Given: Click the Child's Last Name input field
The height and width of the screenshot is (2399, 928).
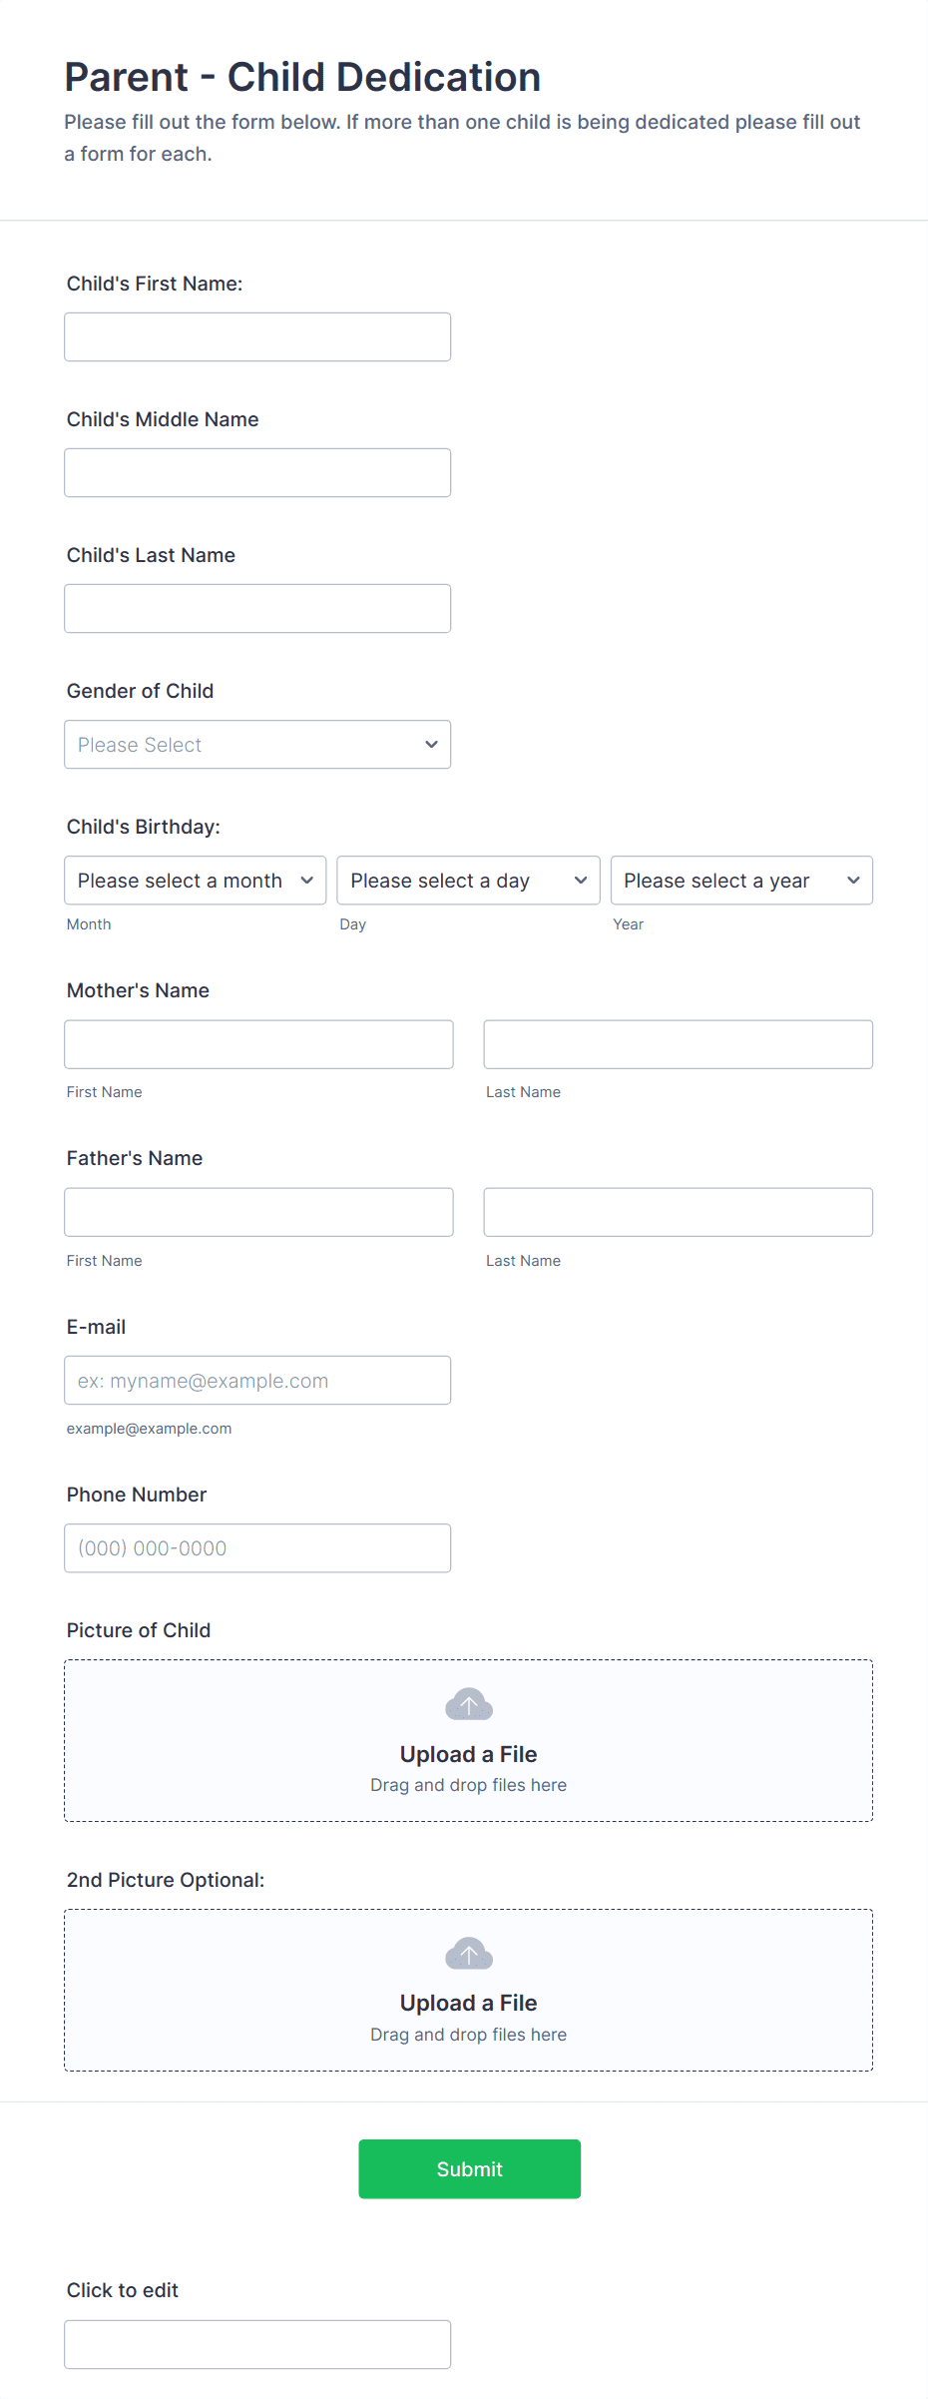Looking at the screenshot, I should (x=257, y=608).
